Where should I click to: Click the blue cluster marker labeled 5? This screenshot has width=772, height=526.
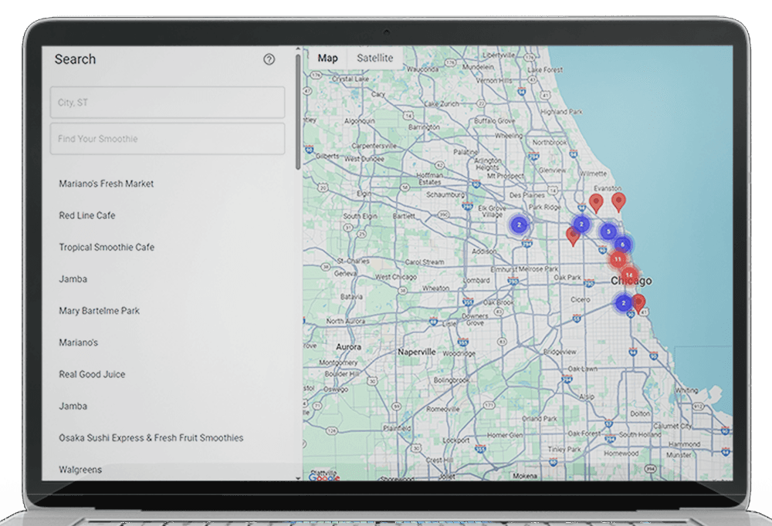[x=608, y=231]
